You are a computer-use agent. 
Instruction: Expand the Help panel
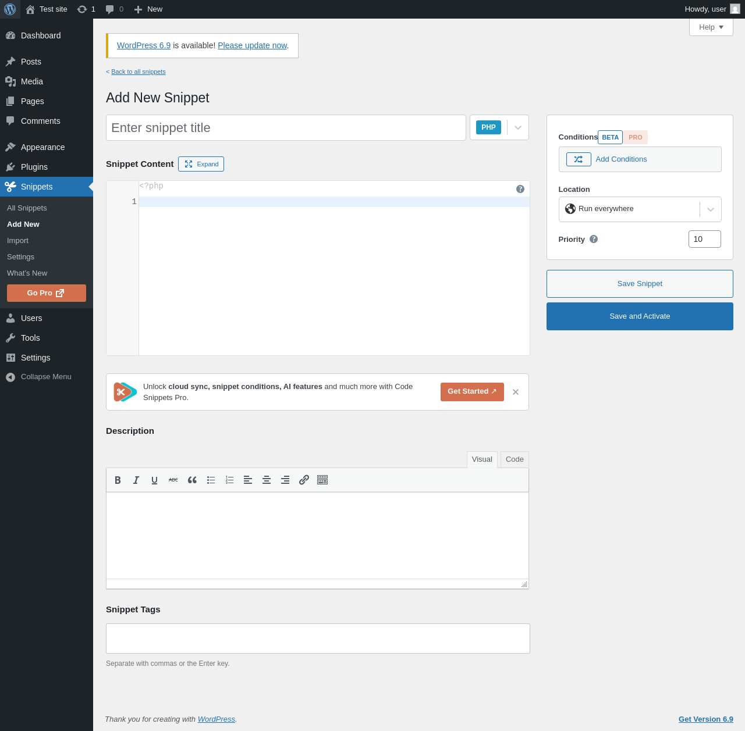pos(711,27)
